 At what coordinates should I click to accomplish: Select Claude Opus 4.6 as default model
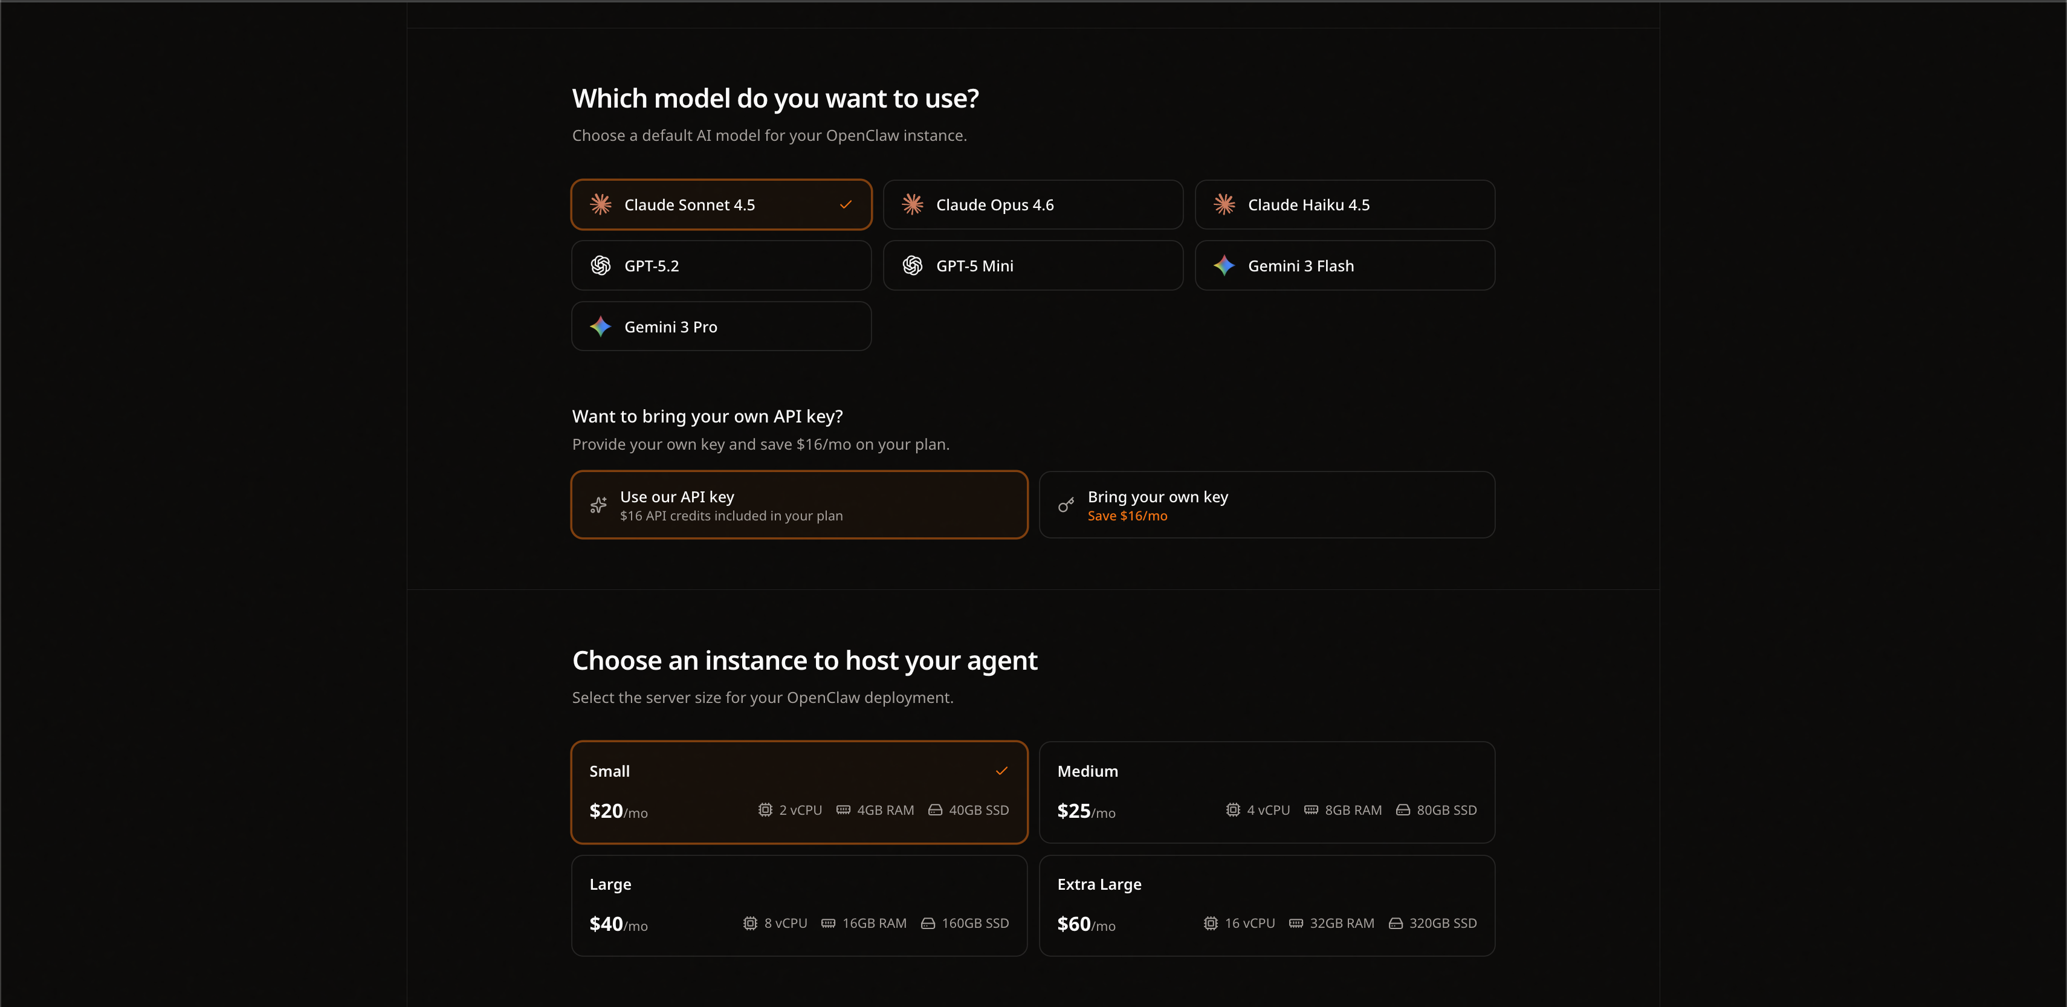pos(1033,205)
